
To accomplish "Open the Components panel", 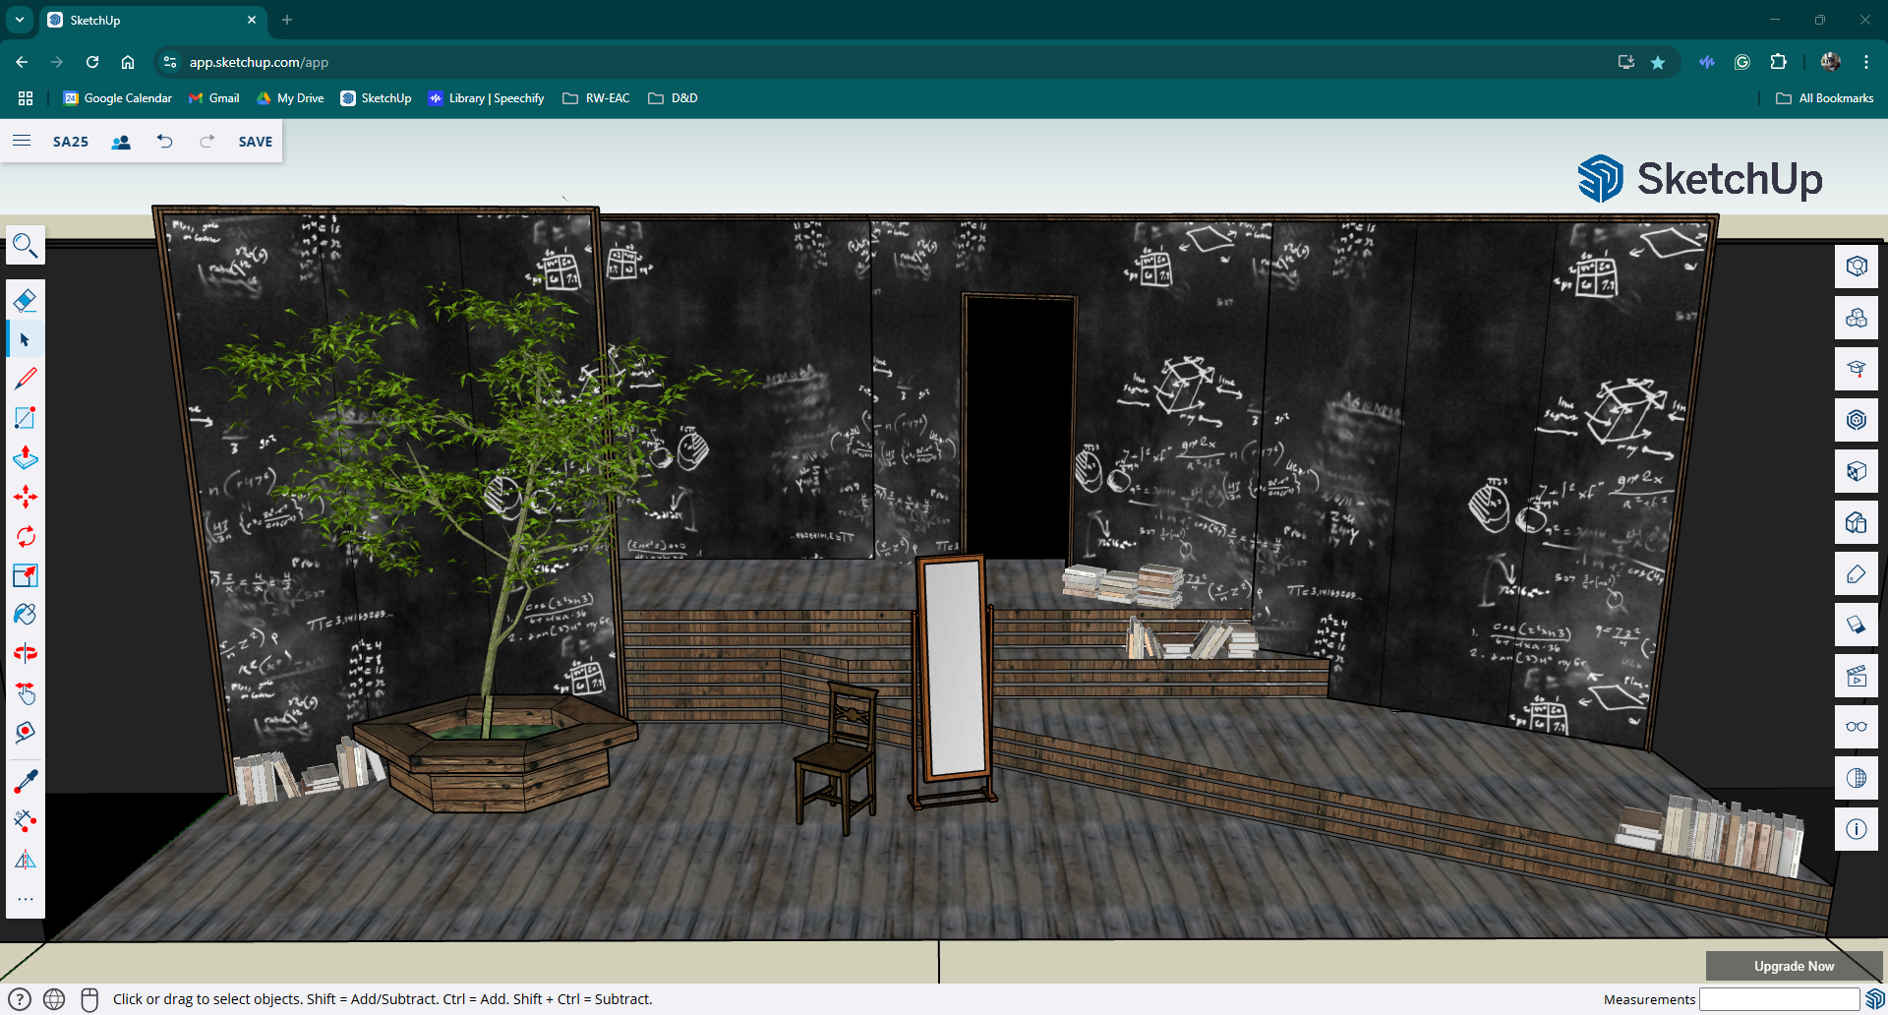I will click(1857, 420).
